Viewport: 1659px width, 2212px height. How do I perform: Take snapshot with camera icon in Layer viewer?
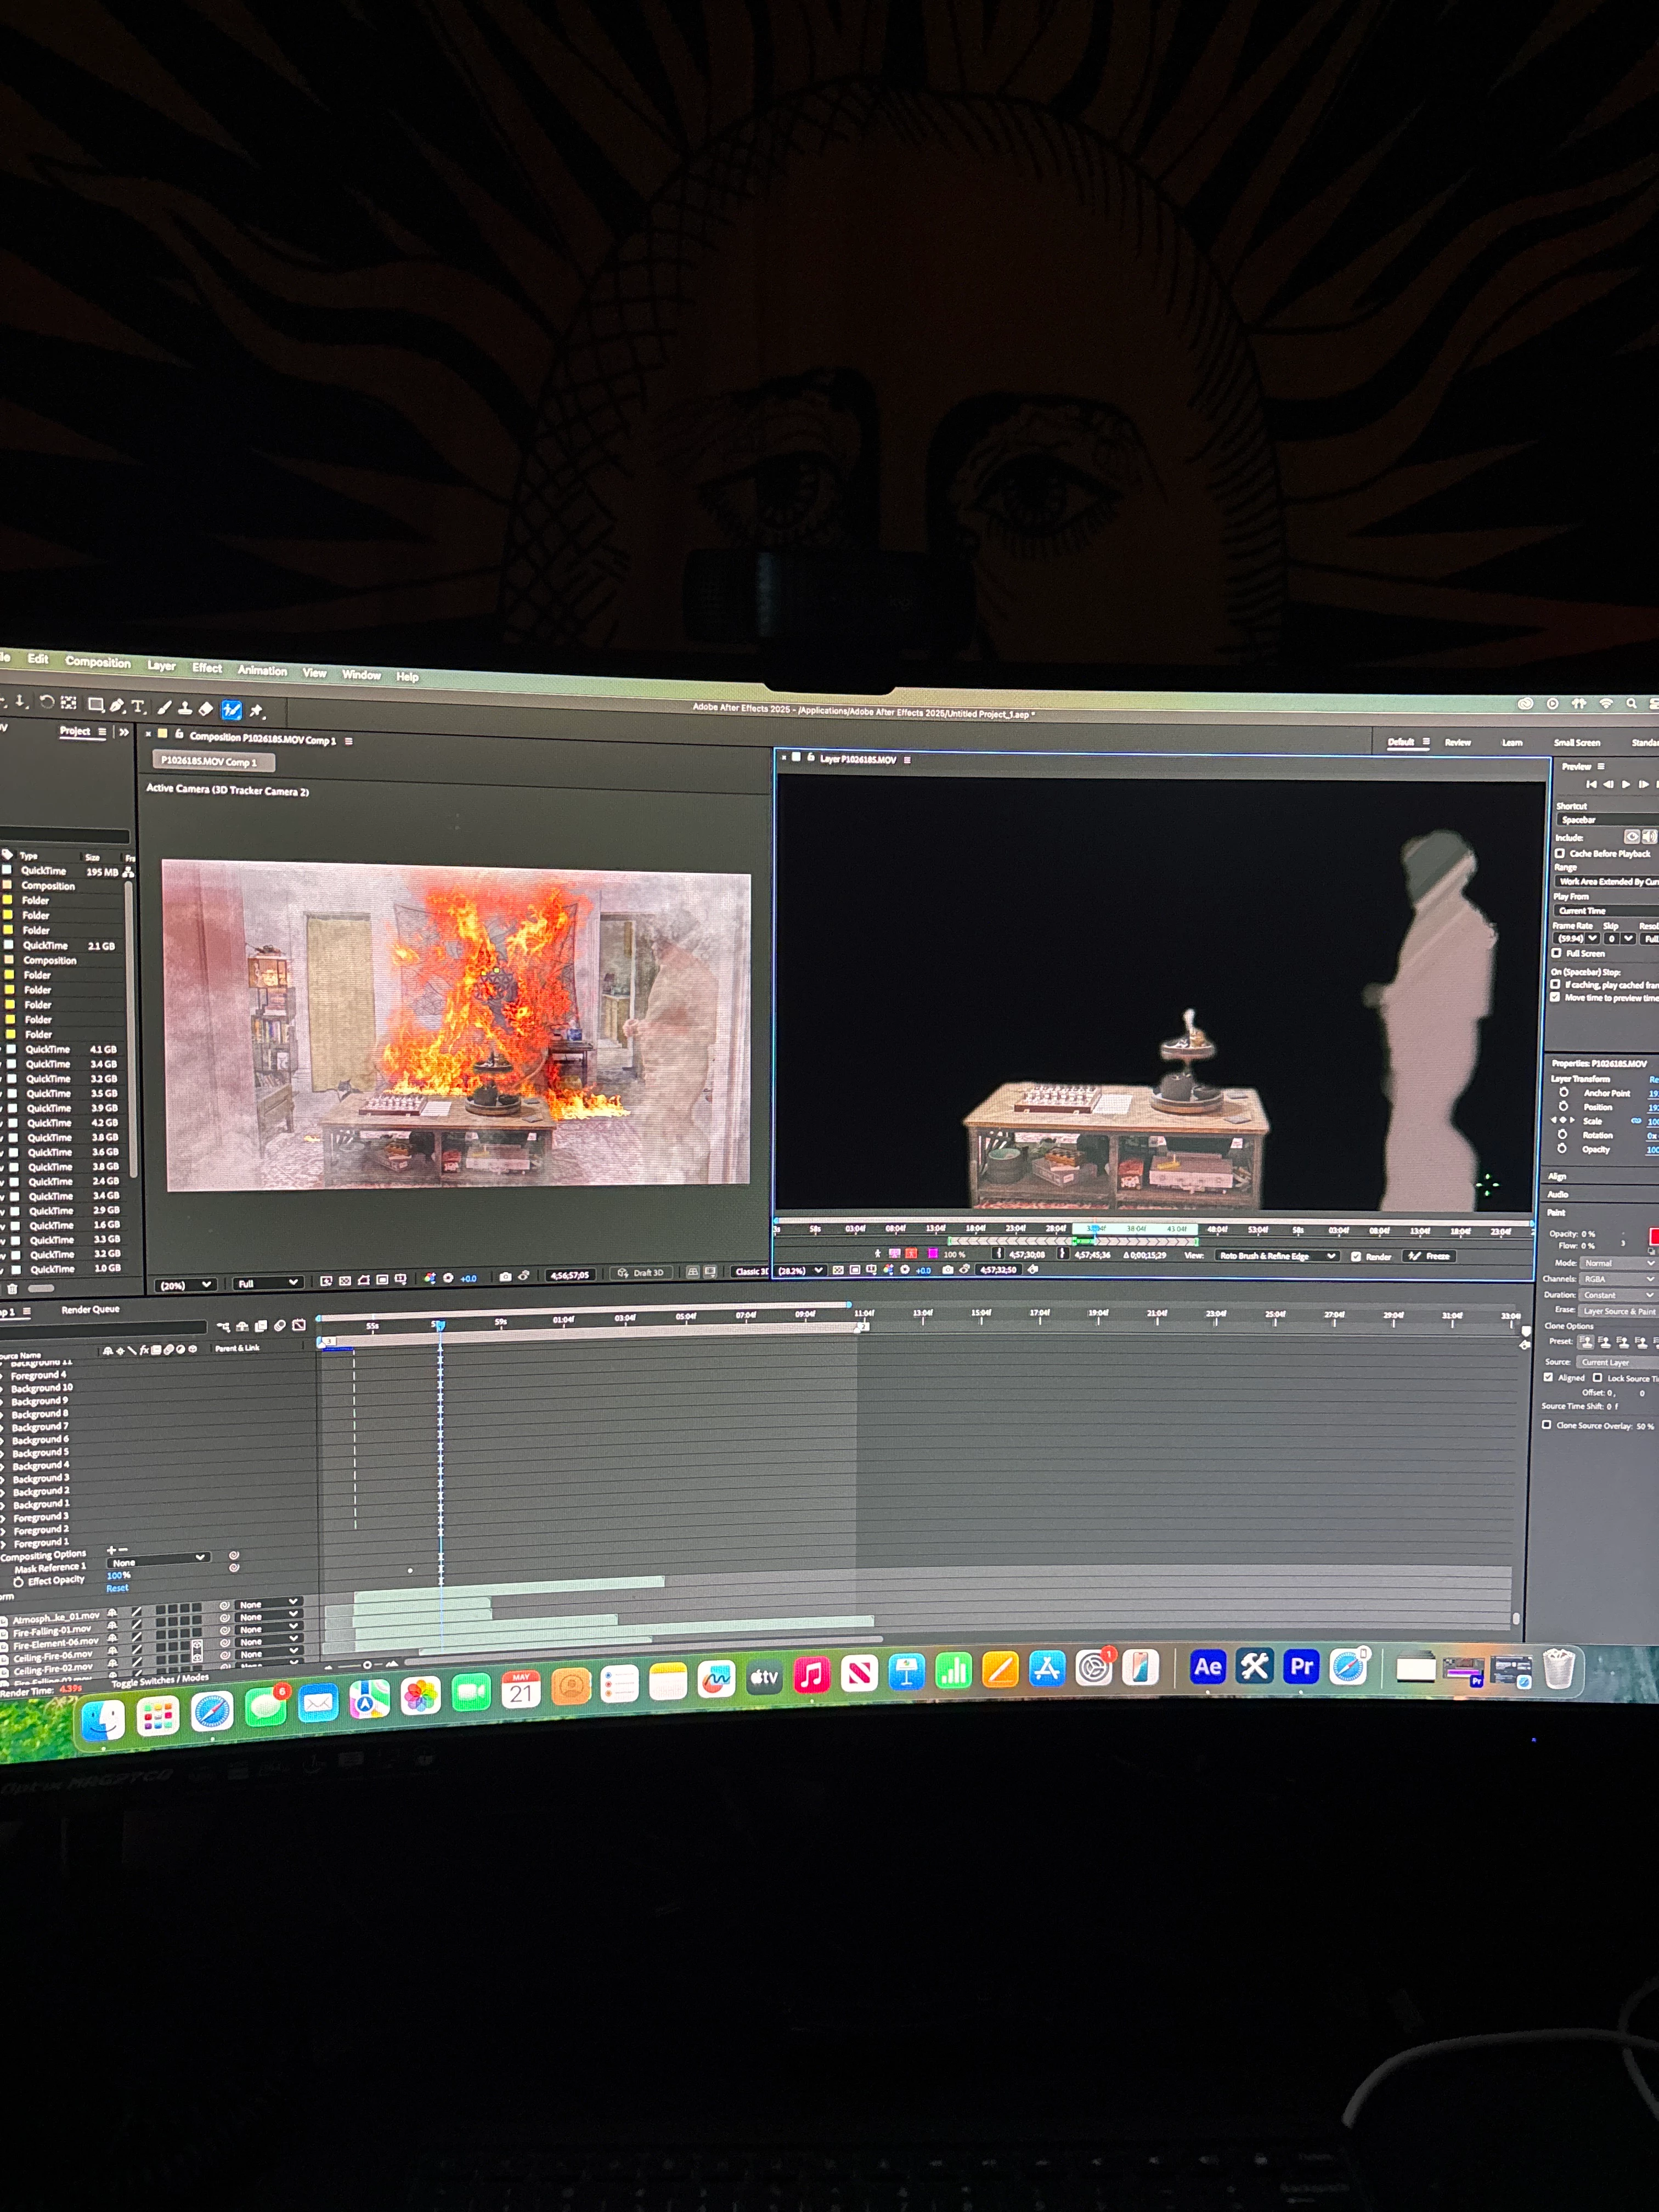coord(947,1269)
